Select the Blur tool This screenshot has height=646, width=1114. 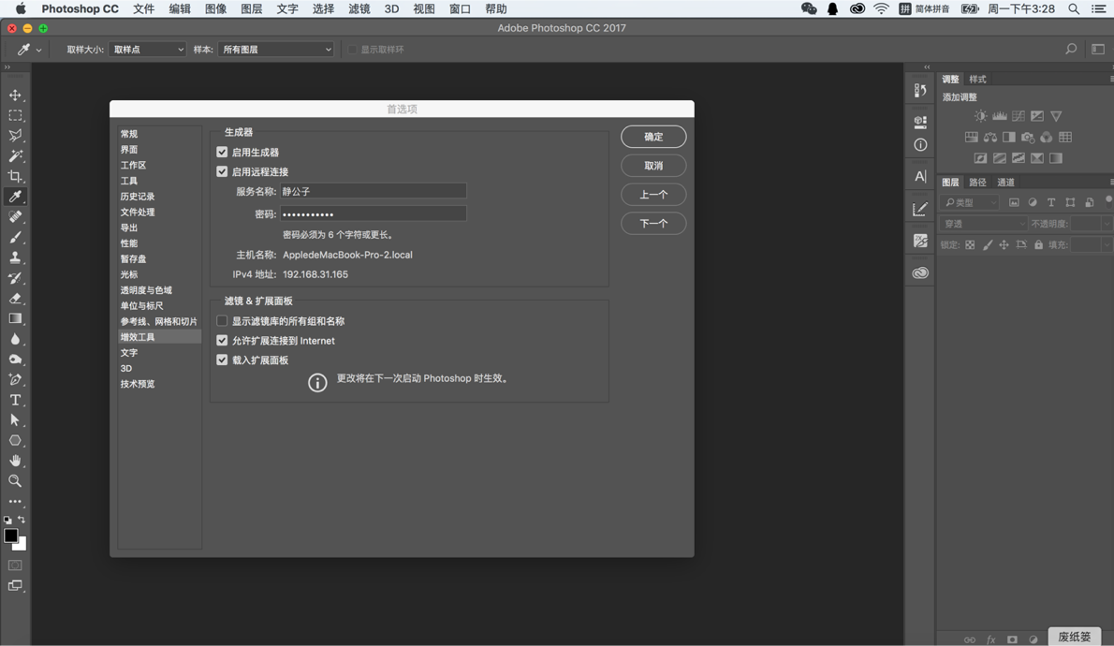point(15,339)
